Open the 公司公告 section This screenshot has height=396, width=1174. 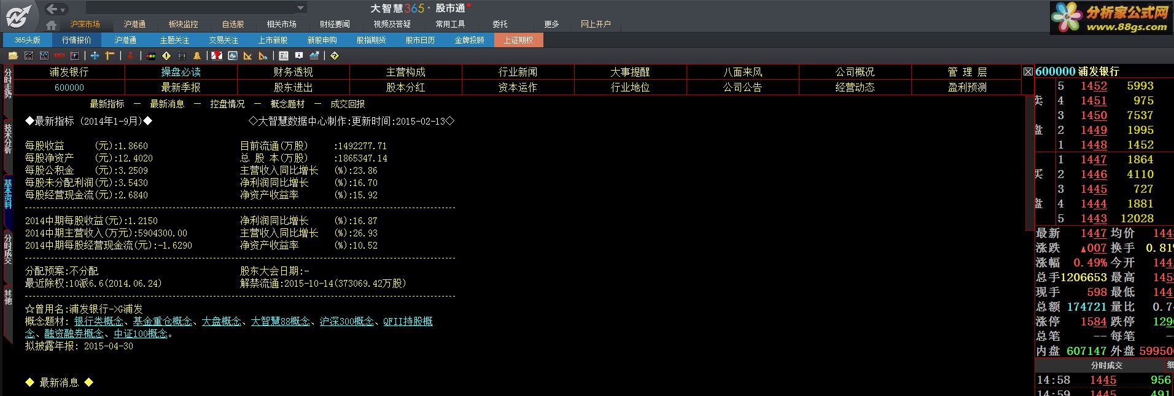(743, 88)
